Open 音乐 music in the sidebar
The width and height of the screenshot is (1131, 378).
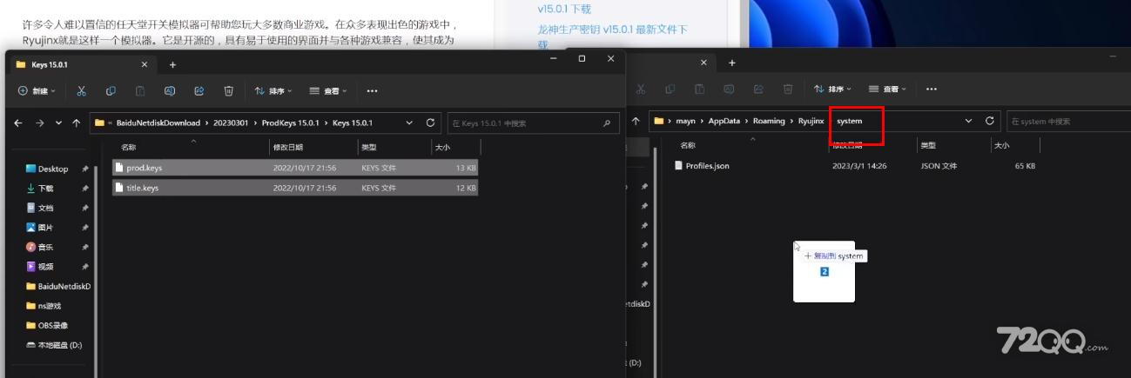45,247
